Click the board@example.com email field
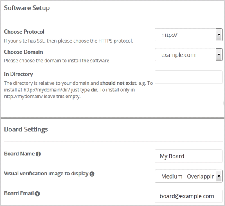This screenshot has height=206, width=225. 189,196
